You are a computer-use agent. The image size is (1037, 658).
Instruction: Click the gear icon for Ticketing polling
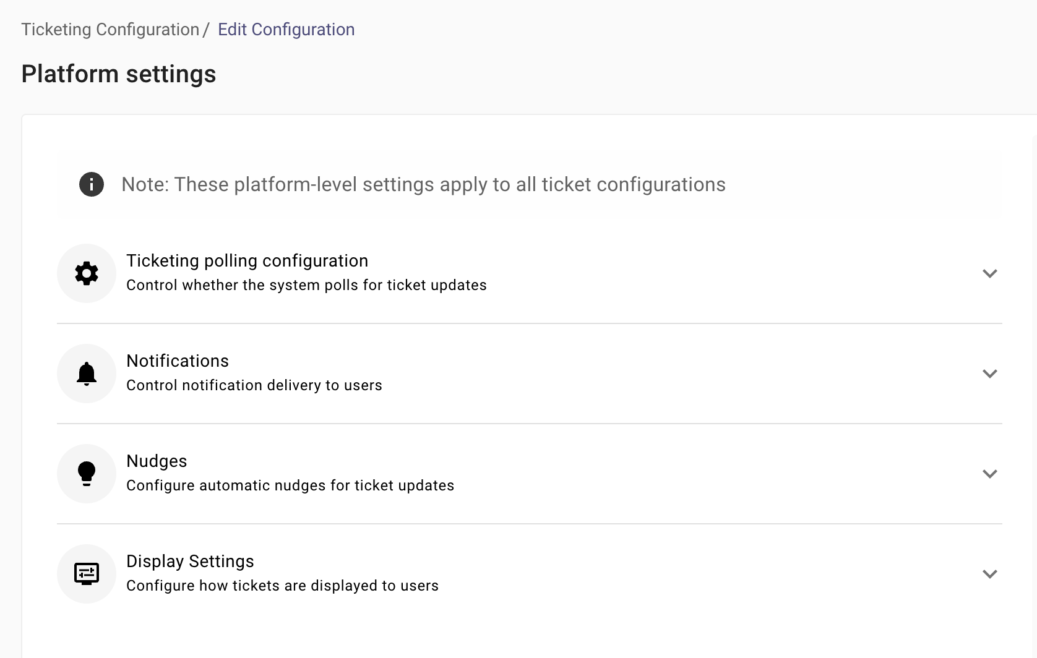(x=87, y=273)
